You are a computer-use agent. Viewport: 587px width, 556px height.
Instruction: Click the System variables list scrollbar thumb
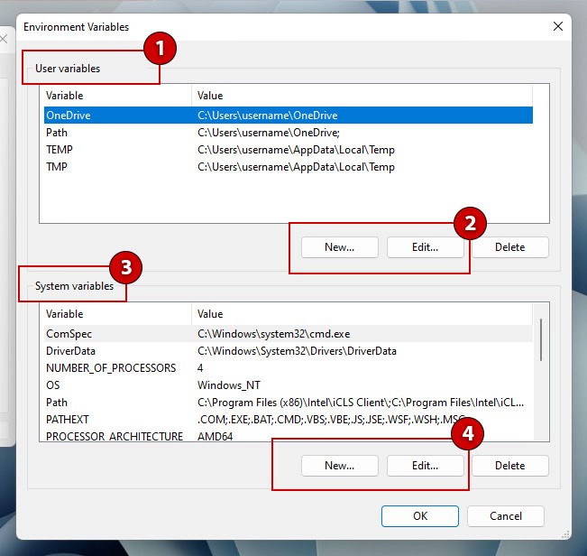tap(541, 339)
